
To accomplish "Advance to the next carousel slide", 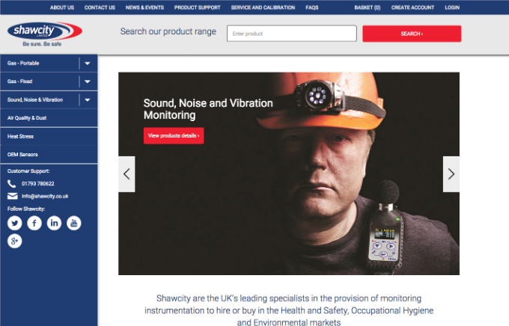I will click(451, 174).
